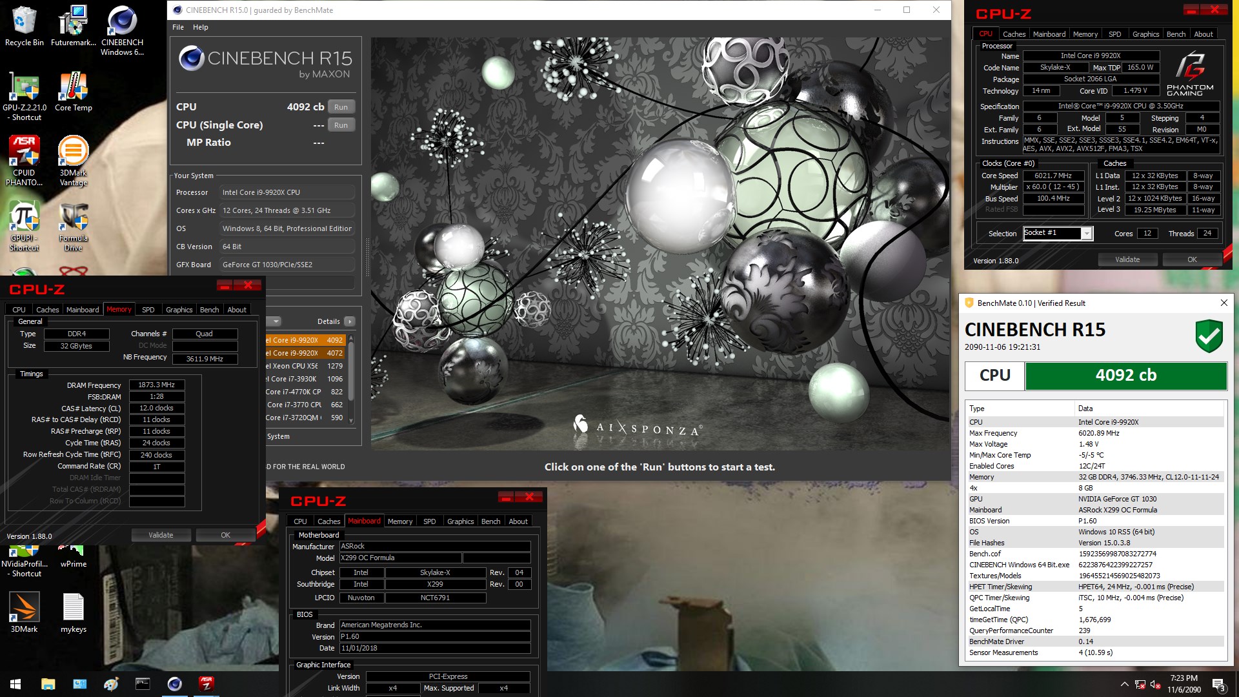This screenshot has height=697, width=1239.
Task: Open the Help menu in Cinebench
Action: point(201,27)
